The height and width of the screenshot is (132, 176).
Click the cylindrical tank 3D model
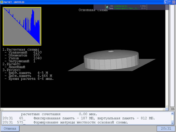coord(111,60)
